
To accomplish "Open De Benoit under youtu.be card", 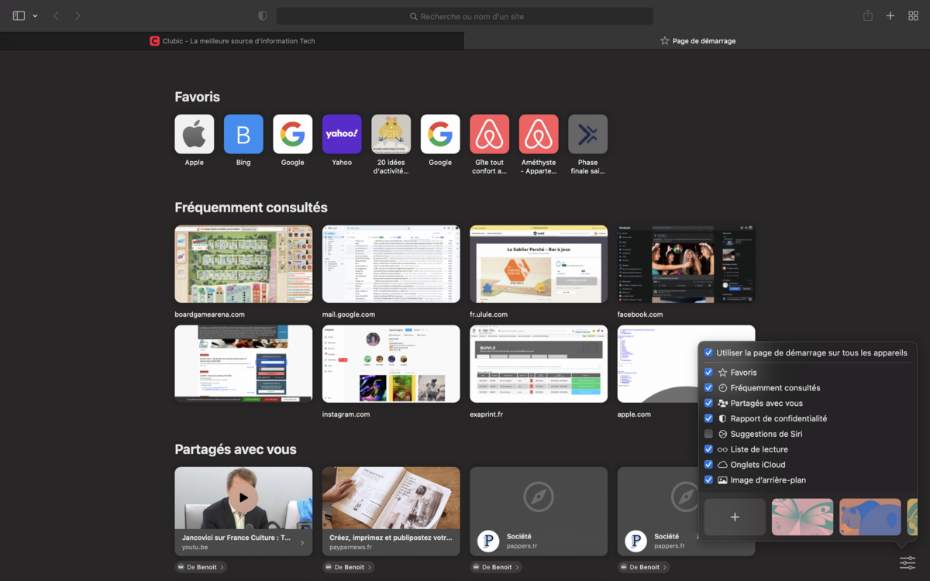I will [201, 567].
